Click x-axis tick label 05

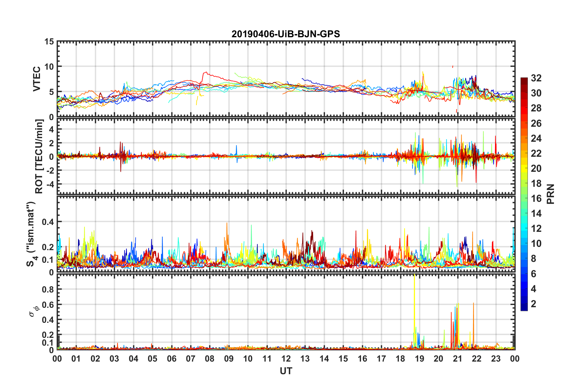(x=152, y=359)
